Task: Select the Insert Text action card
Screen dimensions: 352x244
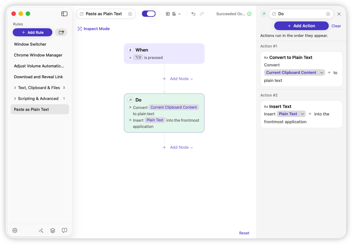Action: (301, 114)
